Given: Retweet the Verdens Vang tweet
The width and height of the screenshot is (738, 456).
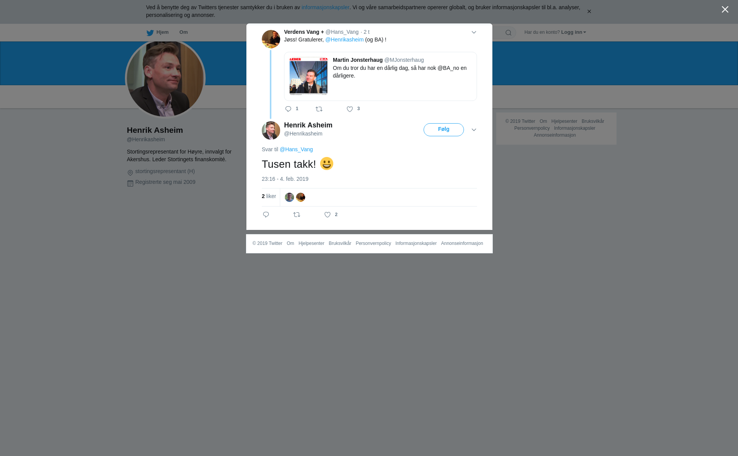Looking at the screenshot, I should [319, 109].
